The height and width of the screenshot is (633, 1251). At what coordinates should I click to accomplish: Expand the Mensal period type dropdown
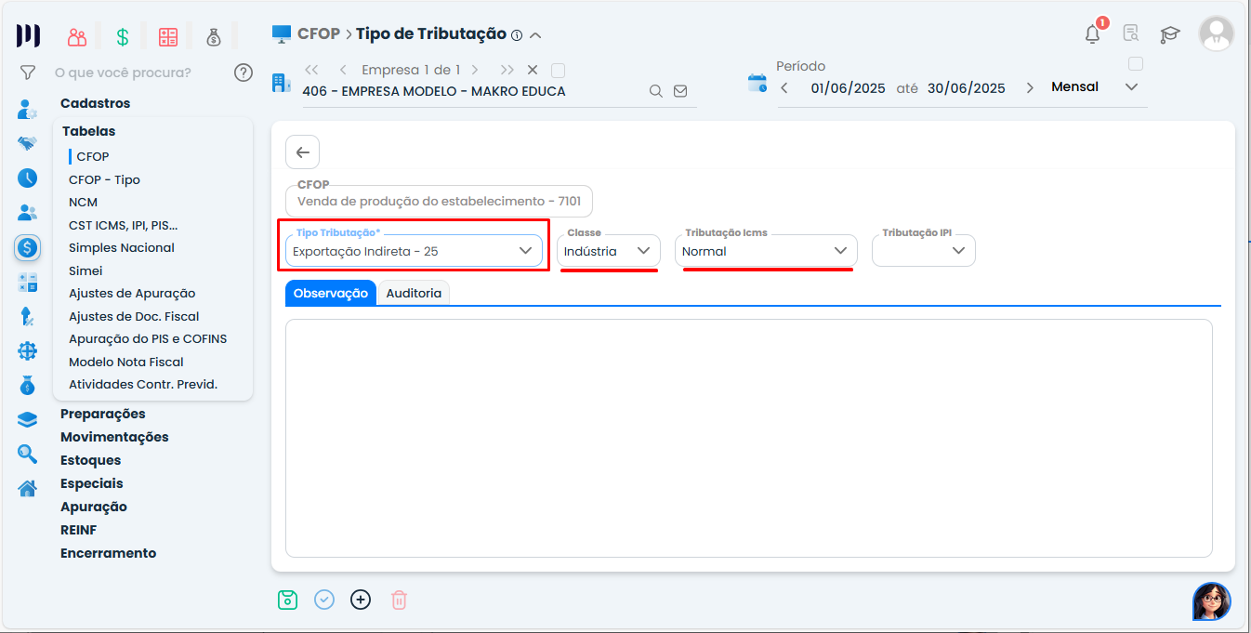1131,87
